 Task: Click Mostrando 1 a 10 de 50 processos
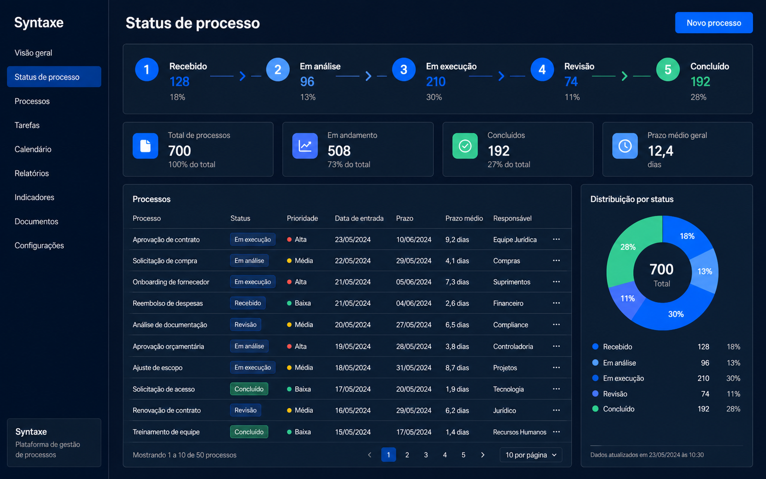pos(184,455)
